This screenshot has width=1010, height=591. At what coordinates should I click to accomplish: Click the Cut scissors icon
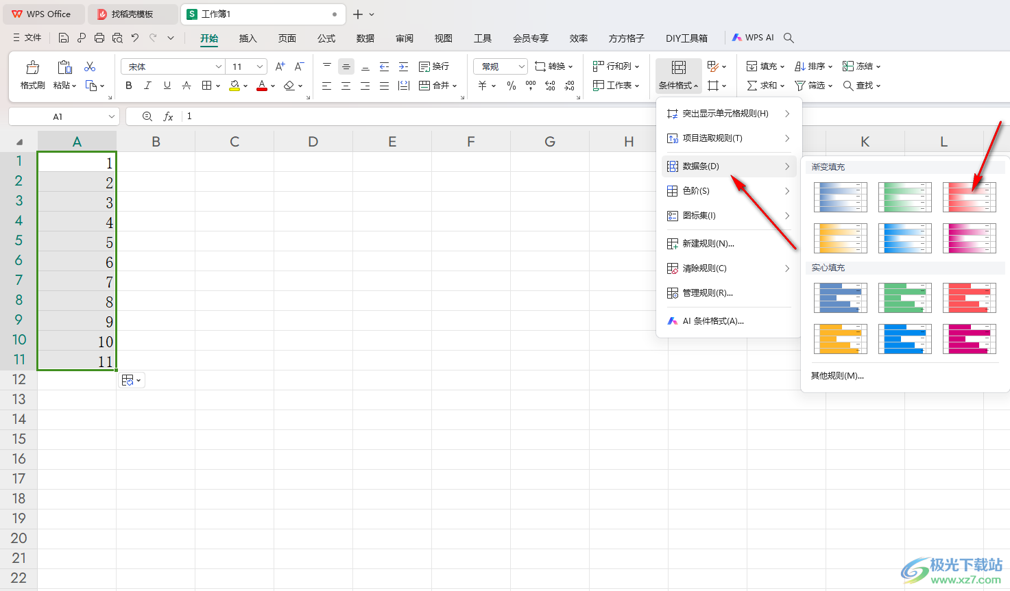pyautogui.click(x=90, y=66)
